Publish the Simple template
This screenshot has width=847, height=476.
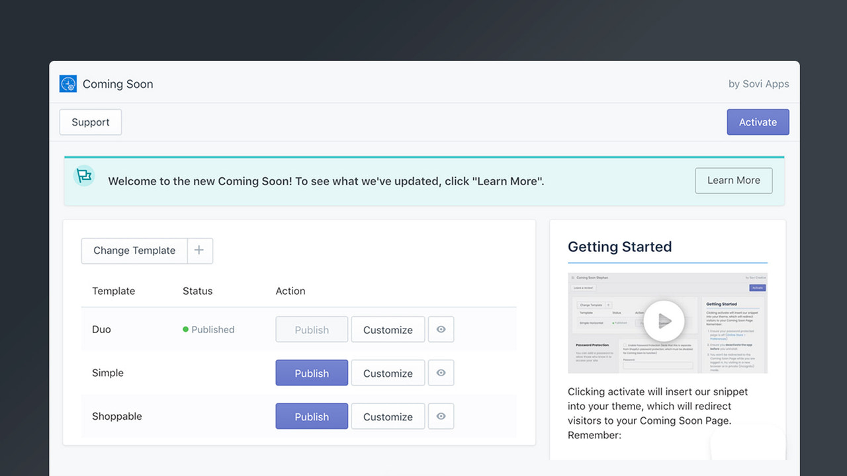[311, 372]
